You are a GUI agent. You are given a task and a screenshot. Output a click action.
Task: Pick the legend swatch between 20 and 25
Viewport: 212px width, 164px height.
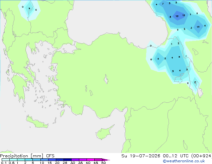pyautogui.click(x=60, y=160)
